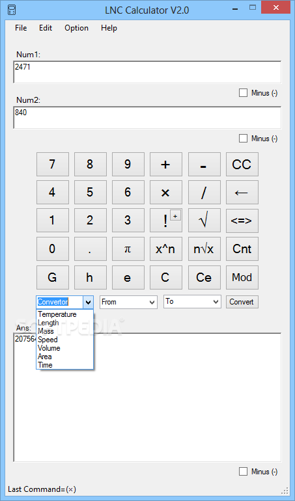Select Time from the Convertor list
This screenshot has height=501, width=295.
point(64,365)
